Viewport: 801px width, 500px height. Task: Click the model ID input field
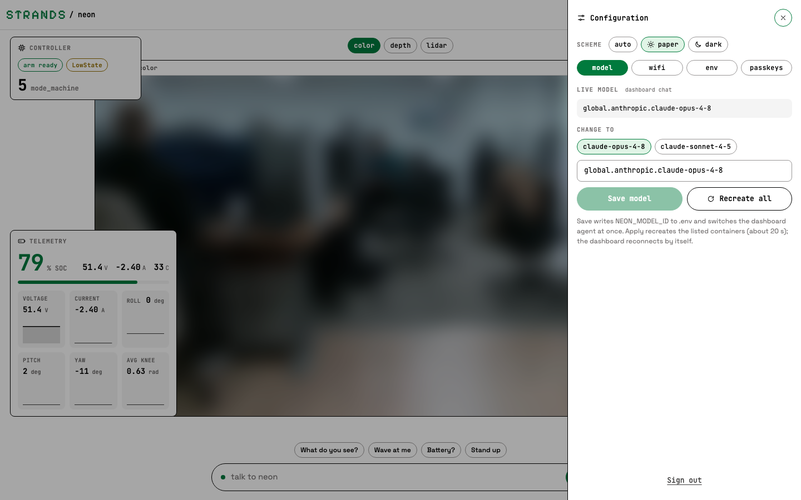click(x=684, y=171)
